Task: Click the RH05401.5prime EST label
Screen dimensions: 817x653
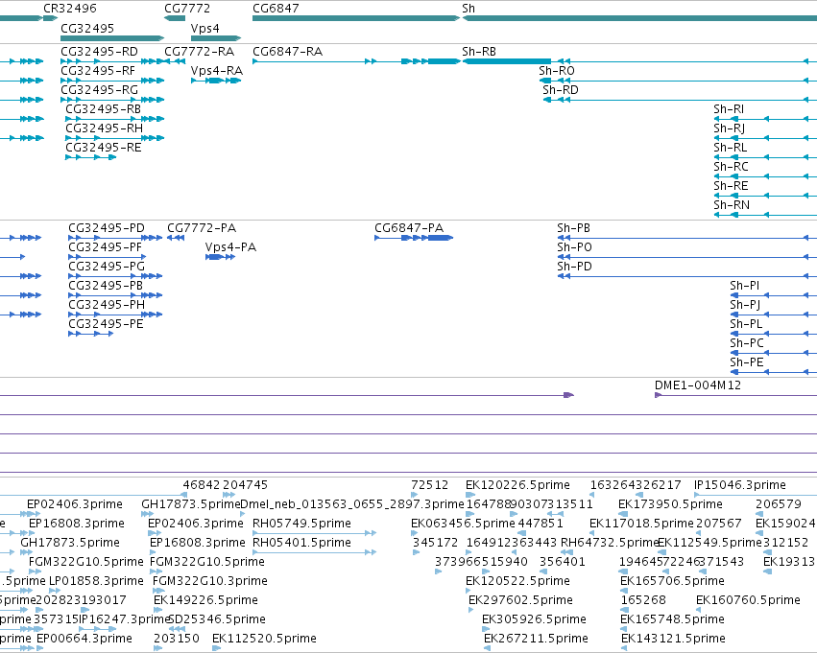Action: [301, 543]
